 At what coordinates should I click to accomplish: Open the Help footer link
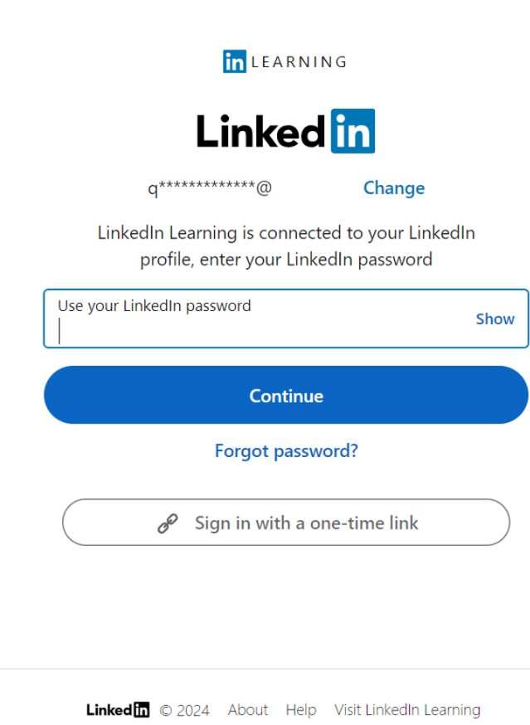(x=301, y=710)
